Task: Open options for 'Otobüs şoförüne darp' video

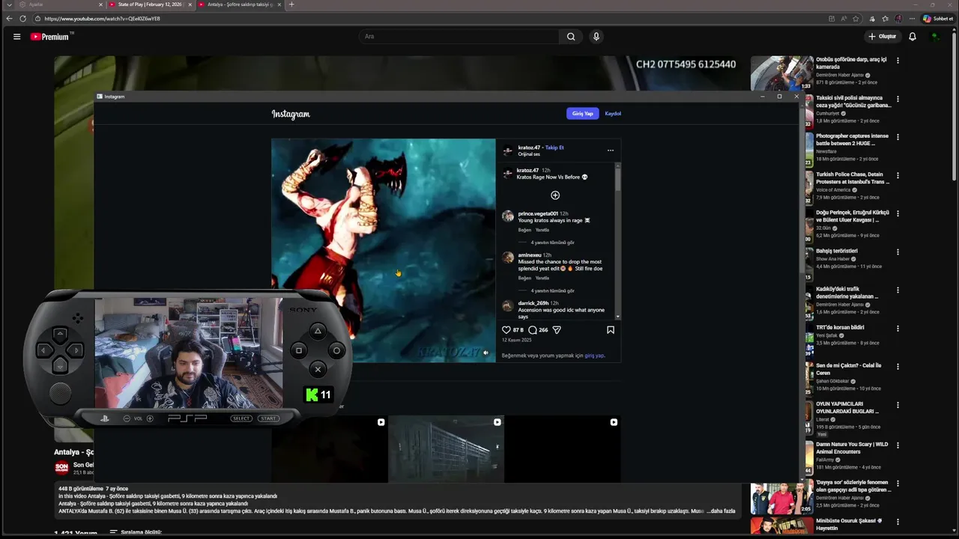Action: (898, 61)
